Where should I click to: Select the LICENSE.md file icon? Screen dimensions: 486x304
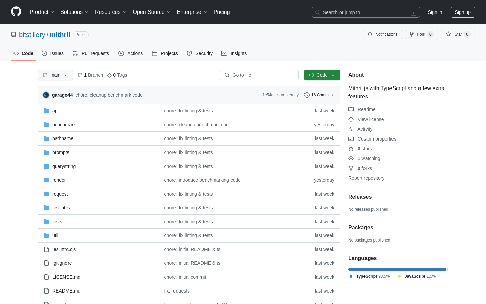(x=46, y=277)
